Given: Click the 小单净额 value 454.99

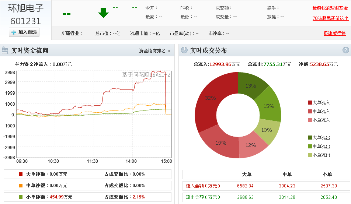Looking at the screenshot, I should click(x=56, y=197).
